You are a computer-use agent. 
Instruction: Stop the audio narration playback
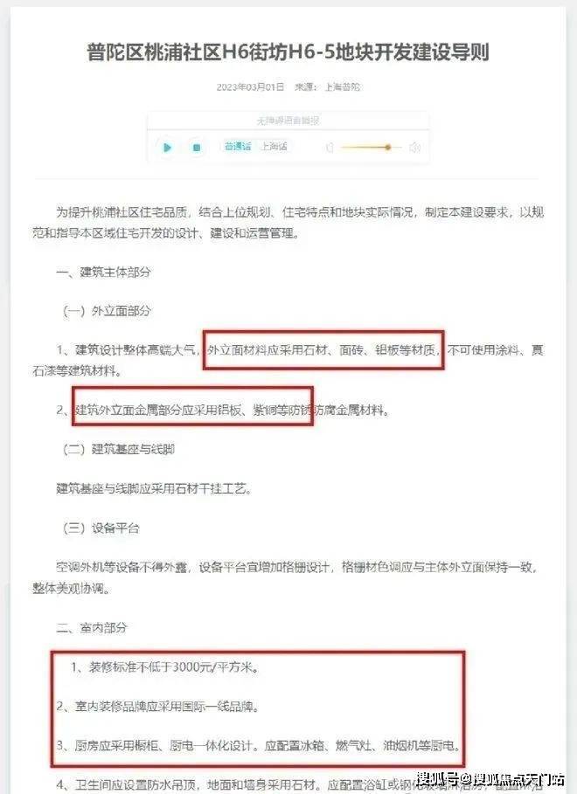(x=197, y=148)
